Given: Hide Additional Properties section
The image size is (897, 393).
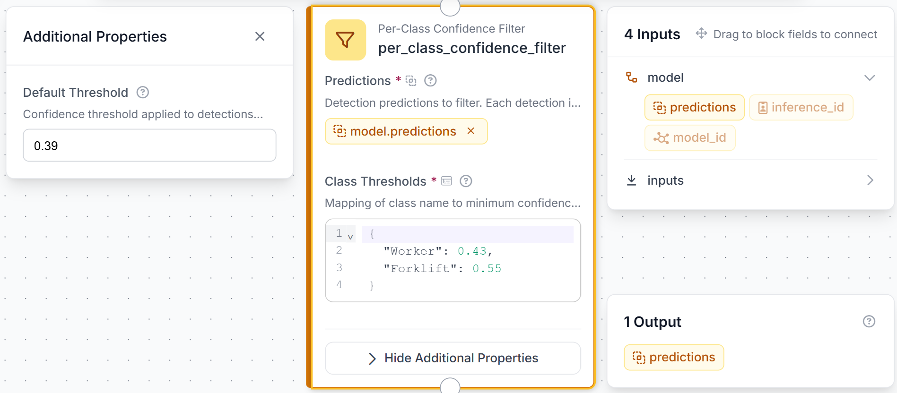Looking at the screenshot, I should [x=453, y=358].
